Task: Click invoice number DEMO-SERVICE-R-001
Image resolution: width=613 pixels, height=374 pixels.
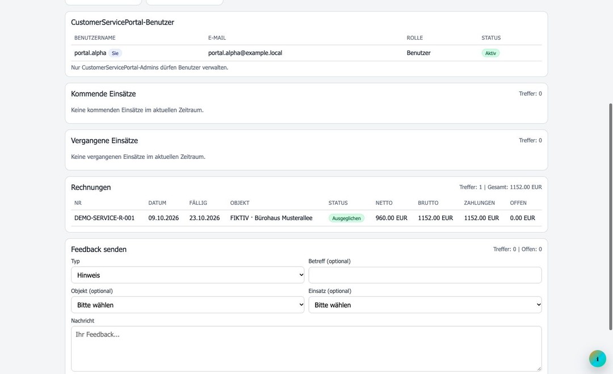Action: pos(104,218)
